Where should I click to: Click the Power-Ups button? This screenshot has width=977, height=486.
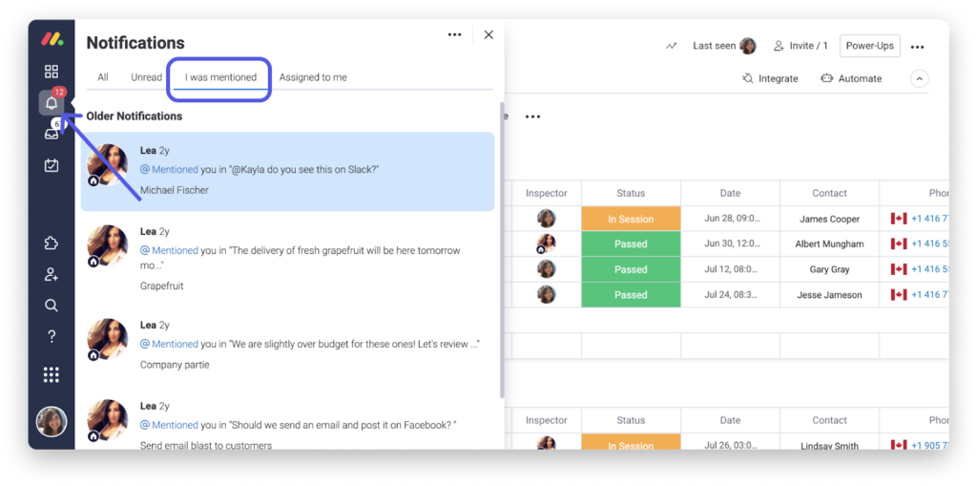click(869, 46)
